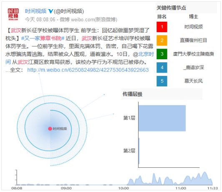
Task: Click the 时间视频 red logo avatar
Action: pos(13,14)
